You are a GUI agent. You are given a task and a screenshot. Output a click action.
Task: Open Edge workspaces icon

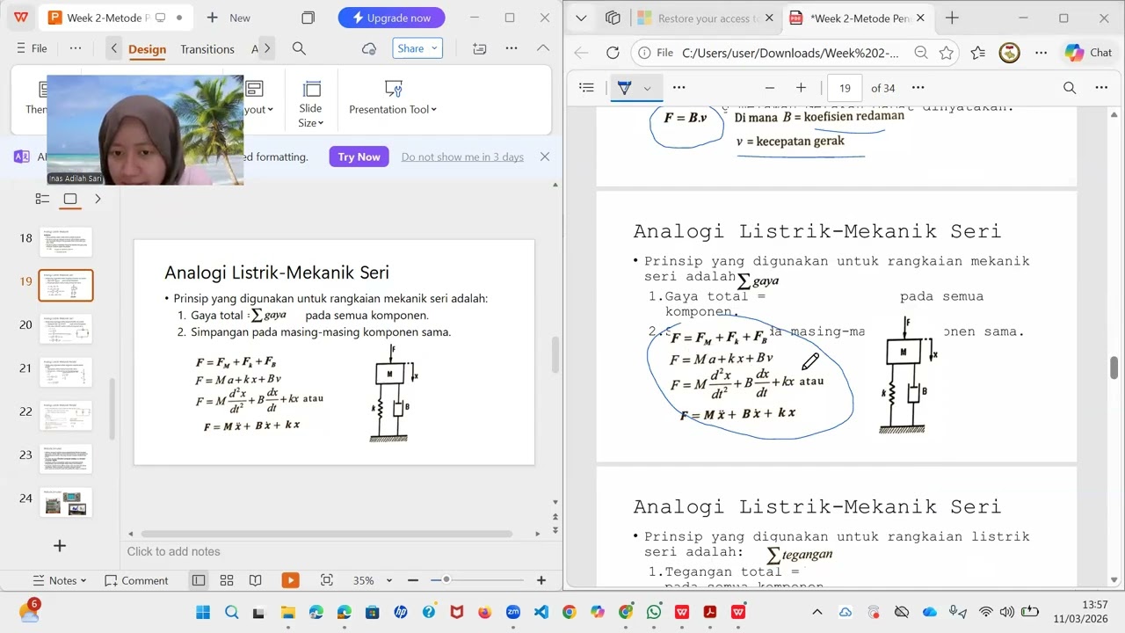613,18
